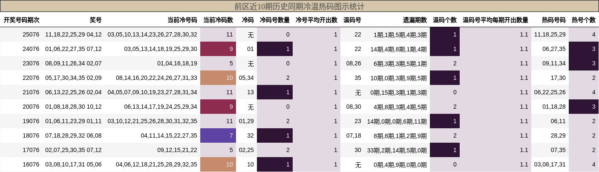Click the 温码号 column header
Viewport: 599px width, 172px height.
(x=352, y=20)
